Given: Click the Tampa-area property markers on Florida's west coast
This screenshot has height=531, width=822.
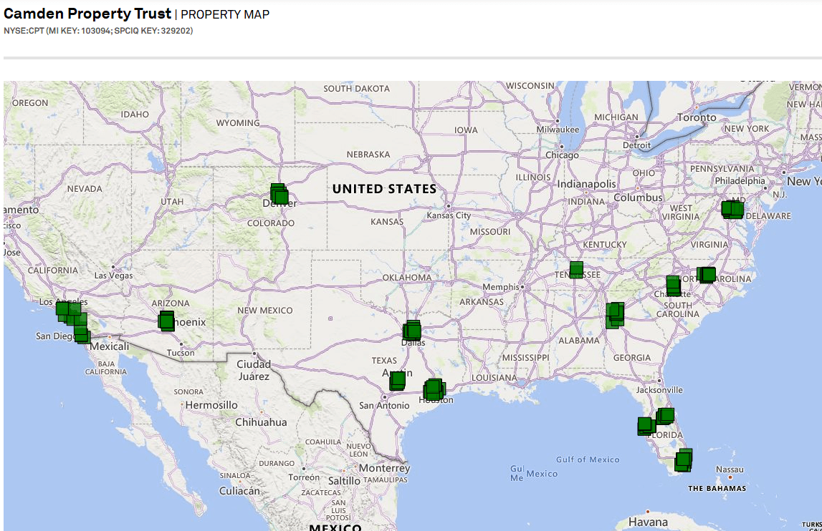Looking at the screenshot, I should (646, 426).
